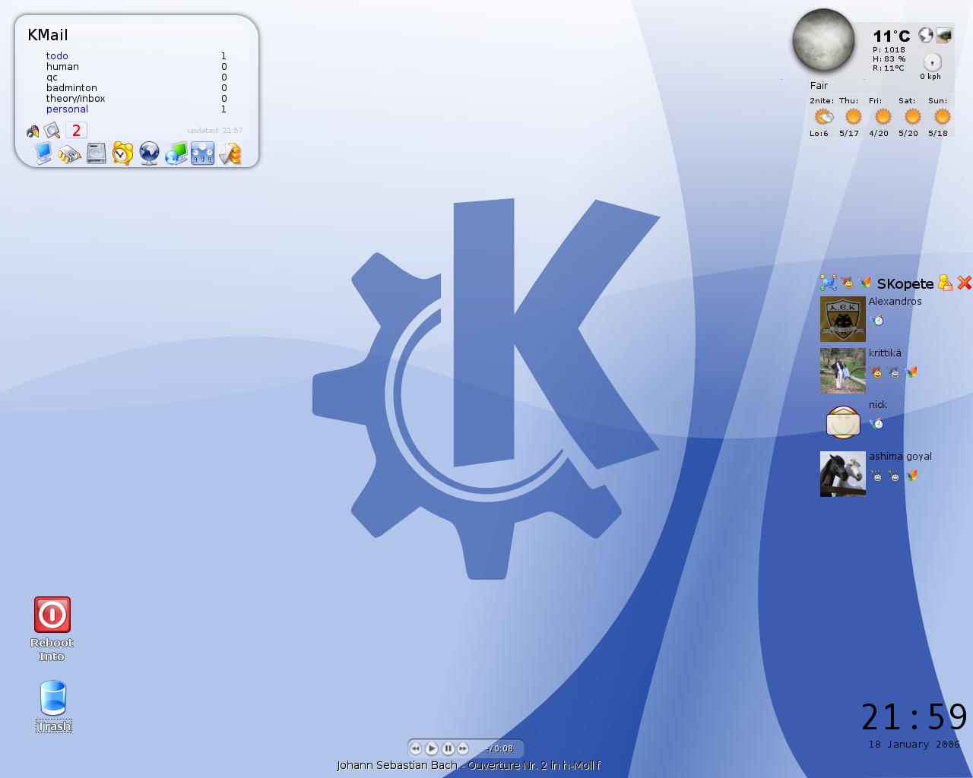This screenshot has height=778, width=973.
Task: Click krittikä's photo avatar
Action: [842, 371]
